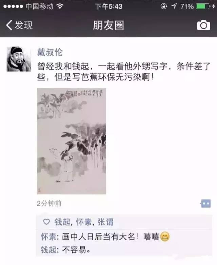
Task: View the banana tree painting image
Action: coord(72,141)
